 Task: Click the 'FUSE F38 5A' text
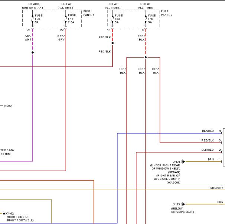(39, 19)
